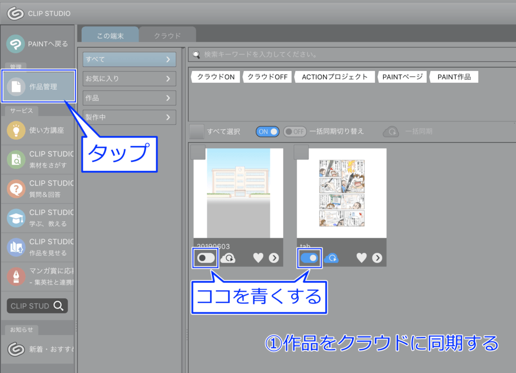The image size is (516, 373).
Task: Check the すべて選択 checkbox
Action: [197, 132]
